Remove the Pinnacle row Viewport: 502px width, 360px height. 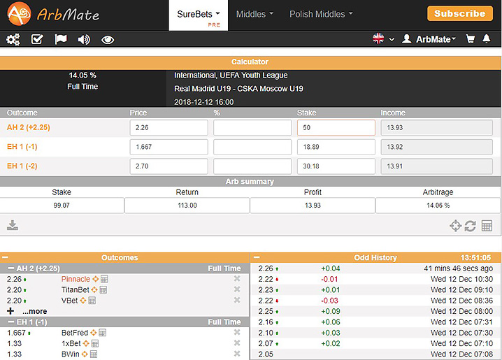coord(237,279)
